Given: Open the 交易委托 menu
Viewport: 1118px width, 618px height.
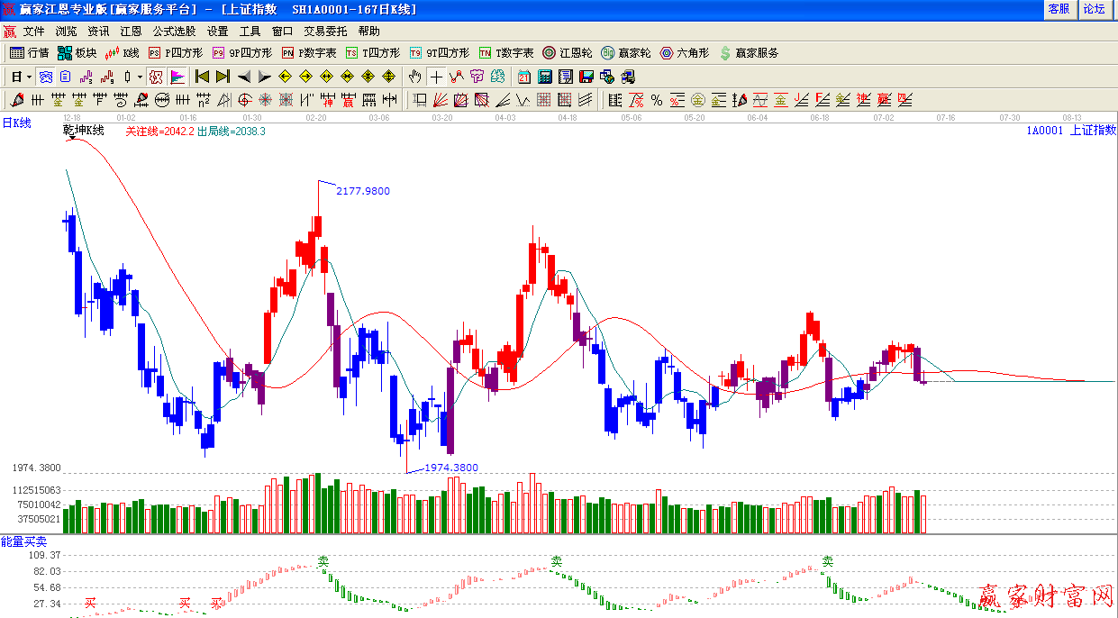Looking at the screenshot, I should point(324,31).
